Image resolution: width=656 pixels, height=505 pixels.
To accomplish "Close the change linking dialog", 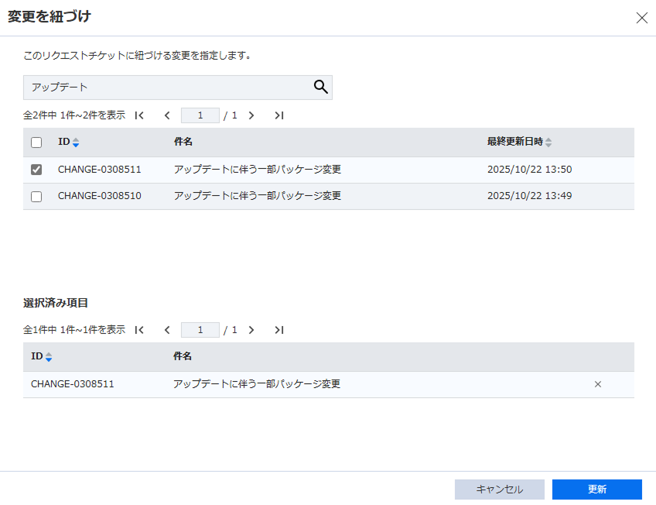I will point(641,18).
